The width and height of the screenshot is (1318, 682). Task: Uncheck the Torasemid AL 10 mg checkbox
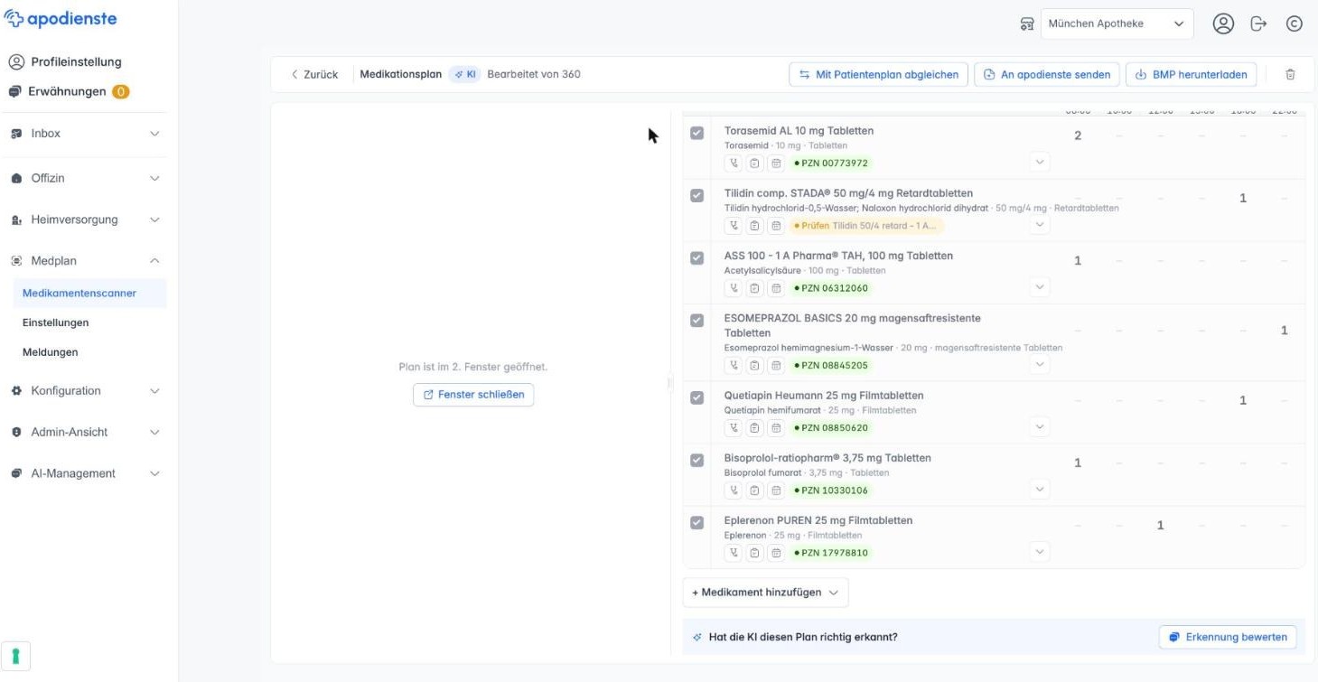(x=696, y=133)
